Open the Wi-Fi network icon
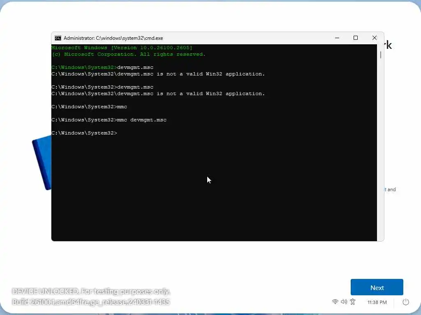421x315 pixels. pyautogui.click(x=335, y=302)
